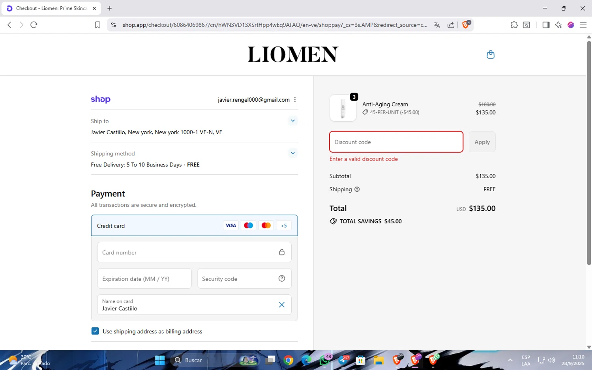592x370 pixels.
Task: Select the Credit card payment option
Action: tap(194, 226)
